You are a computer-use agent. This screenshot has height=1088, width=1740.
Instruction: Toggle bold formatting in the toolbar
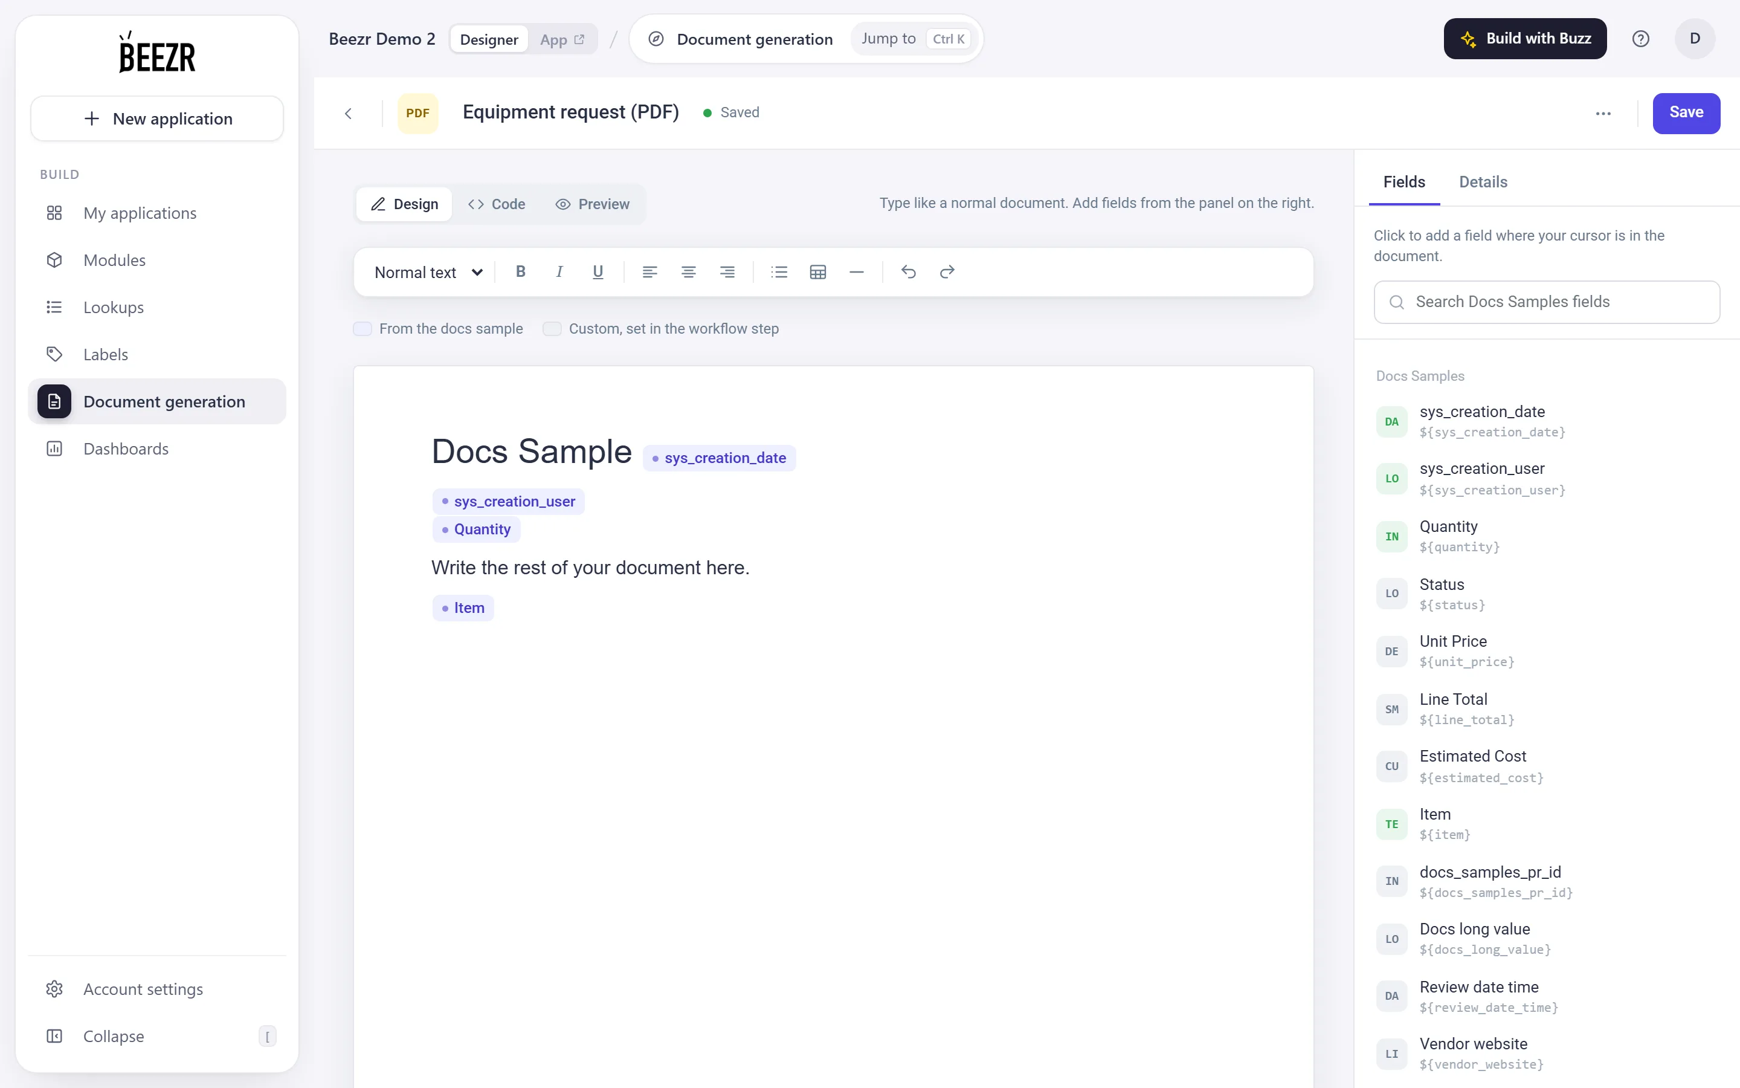[521, 272]
